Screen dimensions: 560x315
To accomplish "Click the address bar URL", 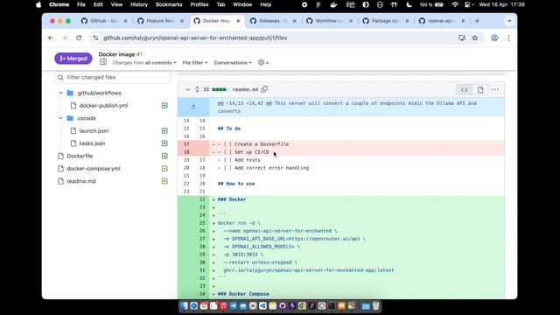I will point(195,38).
